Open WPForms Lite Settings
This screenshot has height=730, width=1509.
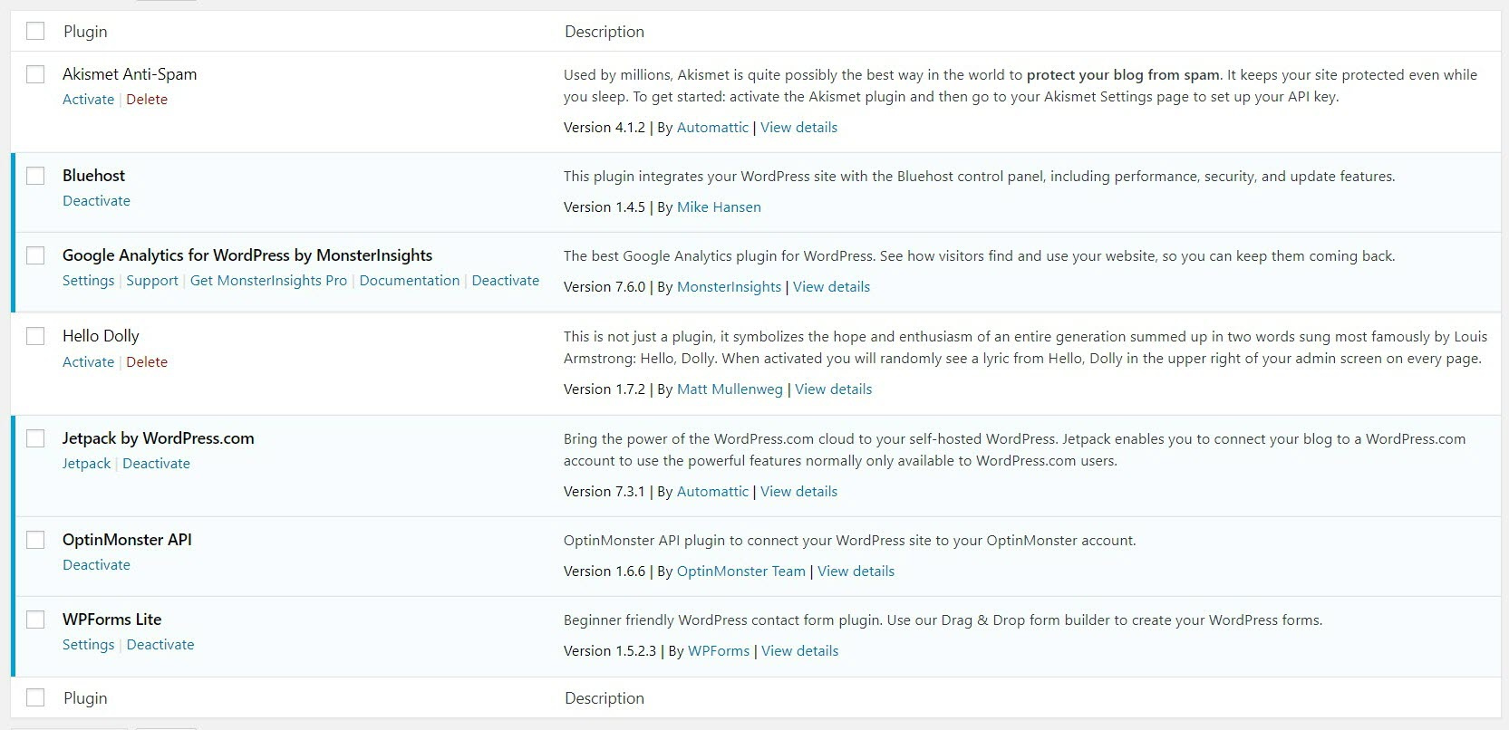pyautogui.click(x=88, y=645)
